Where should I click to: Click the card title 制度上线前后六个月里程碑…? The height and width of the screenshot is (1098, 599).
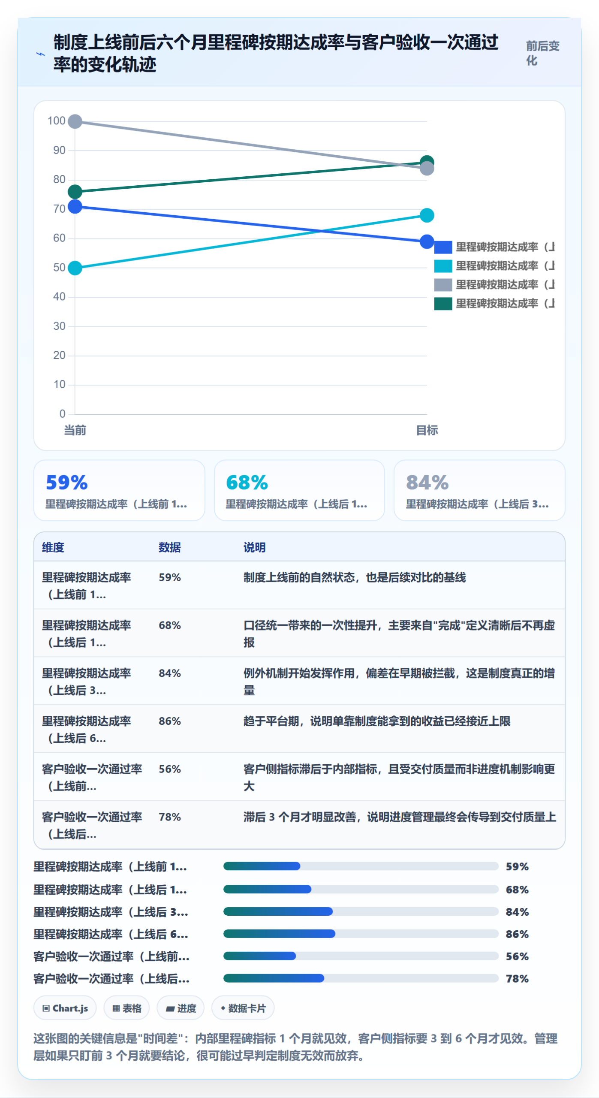coord(276,54)
